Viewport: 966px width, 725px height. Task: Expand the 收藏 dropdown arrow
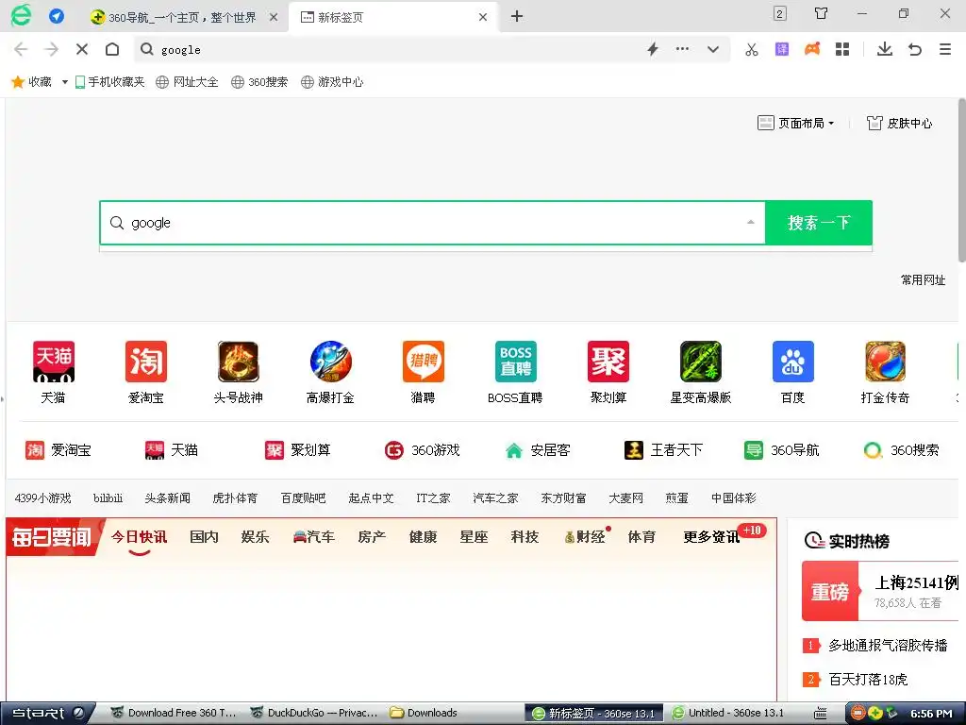[x=65, y=82]
